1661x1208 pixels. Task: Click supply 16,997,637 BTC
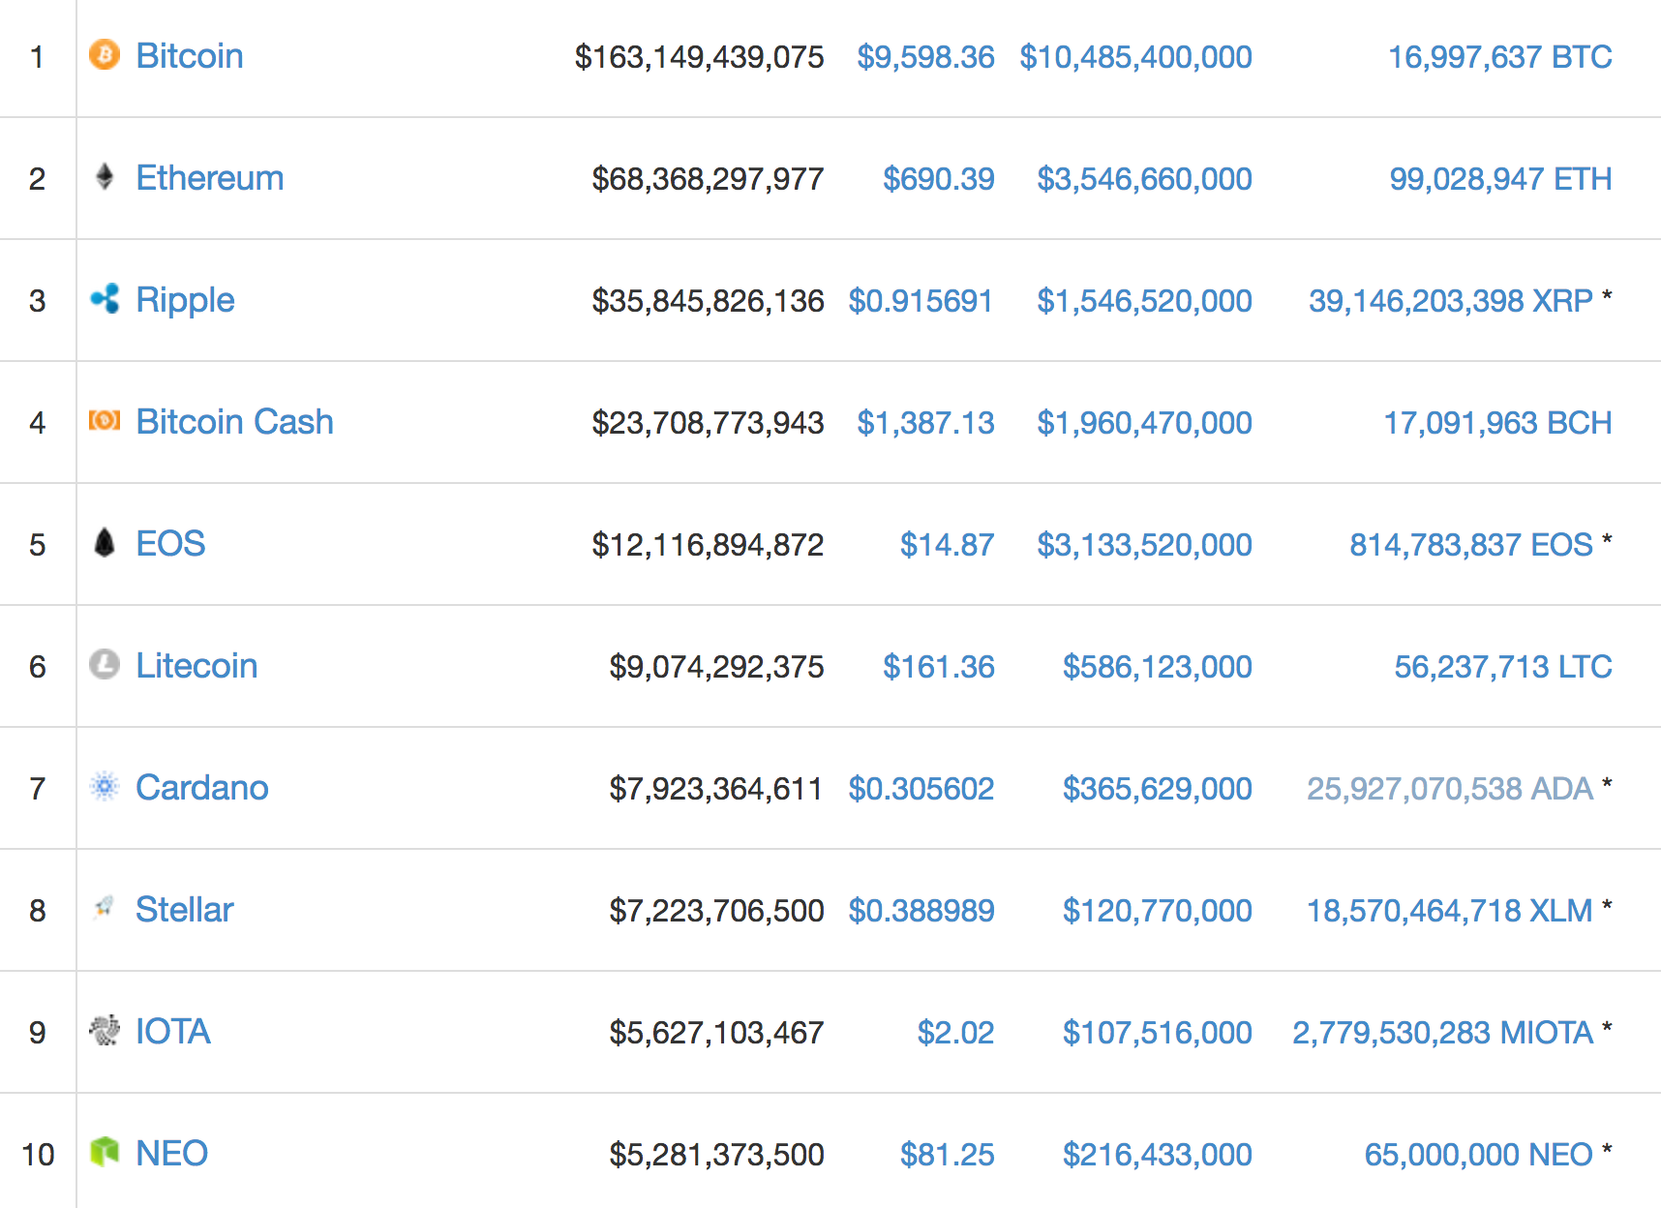click(x=1500, y=57)
